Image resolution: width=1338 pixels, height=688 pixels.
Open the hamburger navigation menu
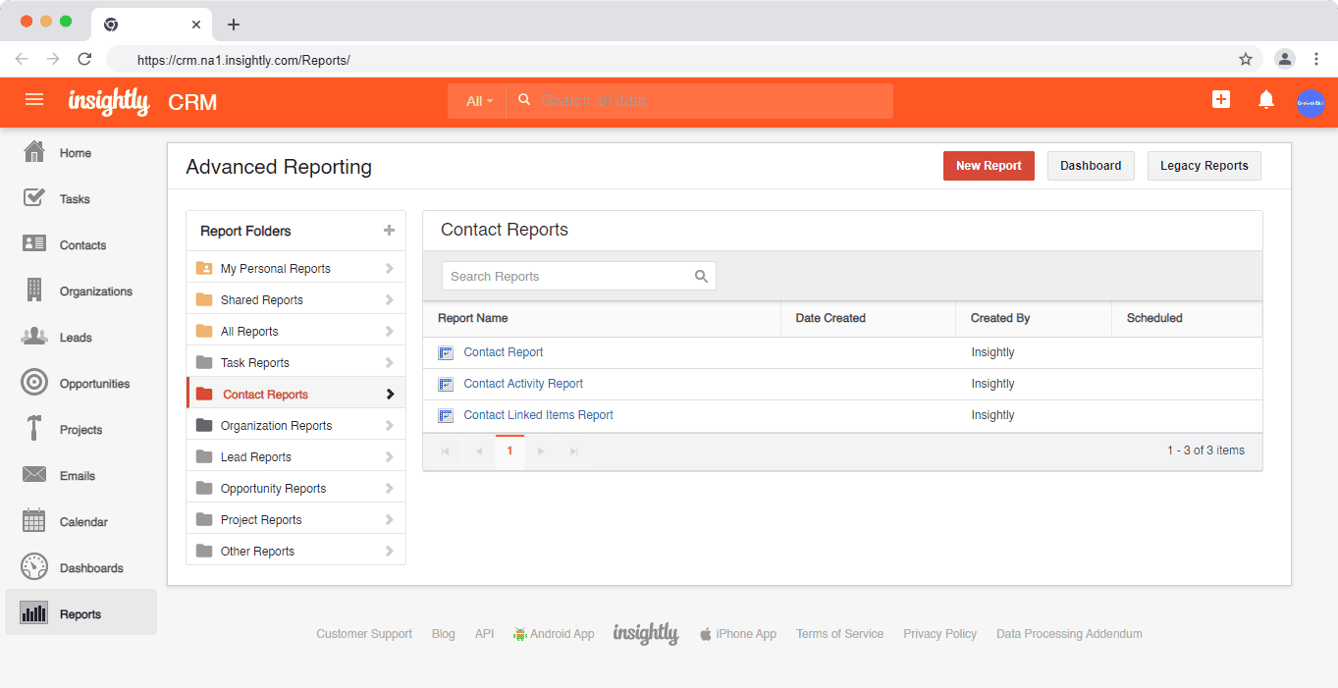coord(34,100)
